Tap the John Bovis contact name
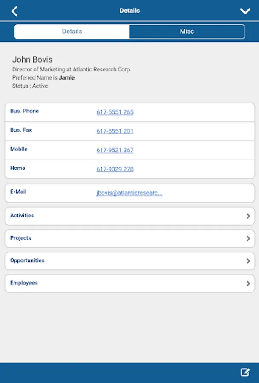The width and height of the screenshot is (259, 383). coord(32,60)
